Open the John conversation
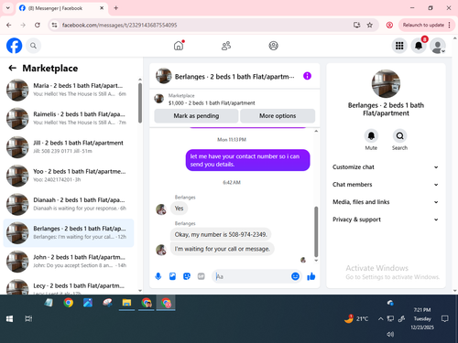Image resolution: width=458 pixels, height=343 pixels. click(x=69, y=262)
